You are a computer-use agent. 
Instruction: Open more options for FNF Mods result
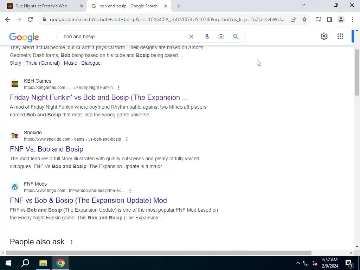[x=130, y=191]
